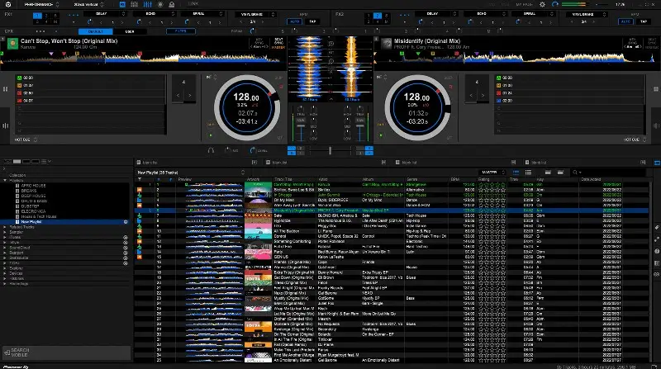Screen dimensions: 661x369
Task: Click the headphones cue icon below the decks
Action: click(212, 150)
